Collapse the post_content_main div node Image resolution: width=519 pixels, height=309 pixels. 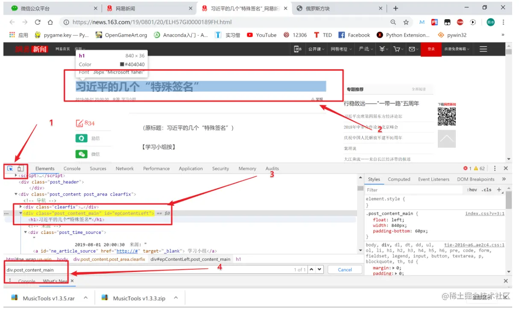pos(21,213)
